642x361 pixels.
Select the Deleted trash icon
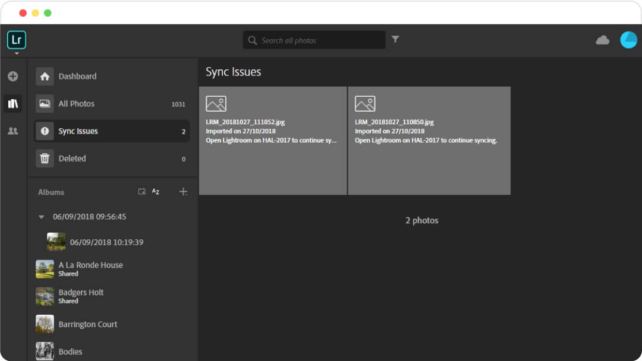pyautogui.click(x=45, y=158)
